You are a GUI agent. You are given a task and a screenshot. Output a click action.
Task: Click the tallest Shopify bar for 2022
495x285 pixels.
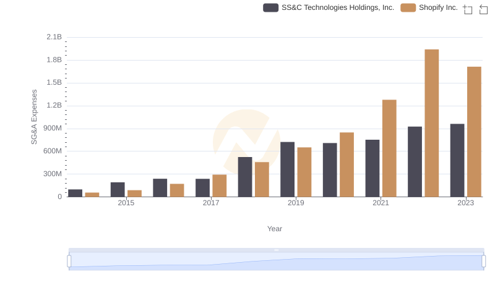tap(431, 123)
